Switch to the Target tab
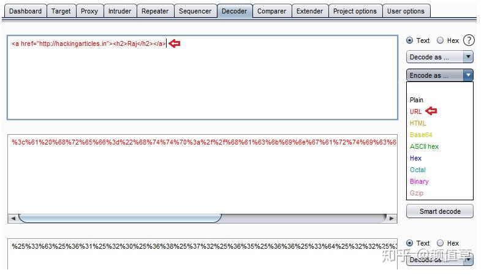This screenshot has height=275, width=484. click(61, 11)
